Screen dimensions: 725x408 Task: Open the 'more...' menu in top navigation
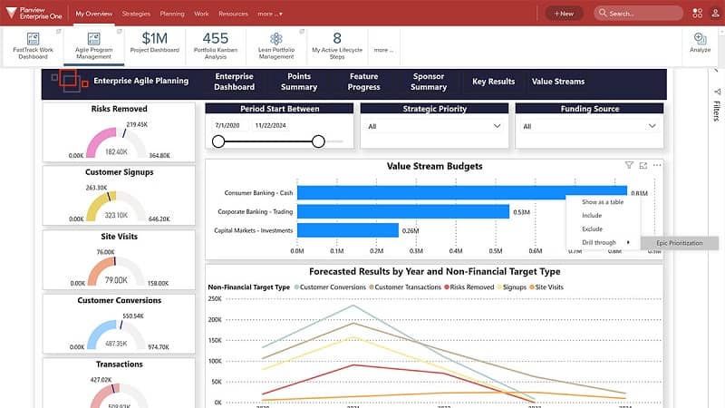(x=269, y=14)
